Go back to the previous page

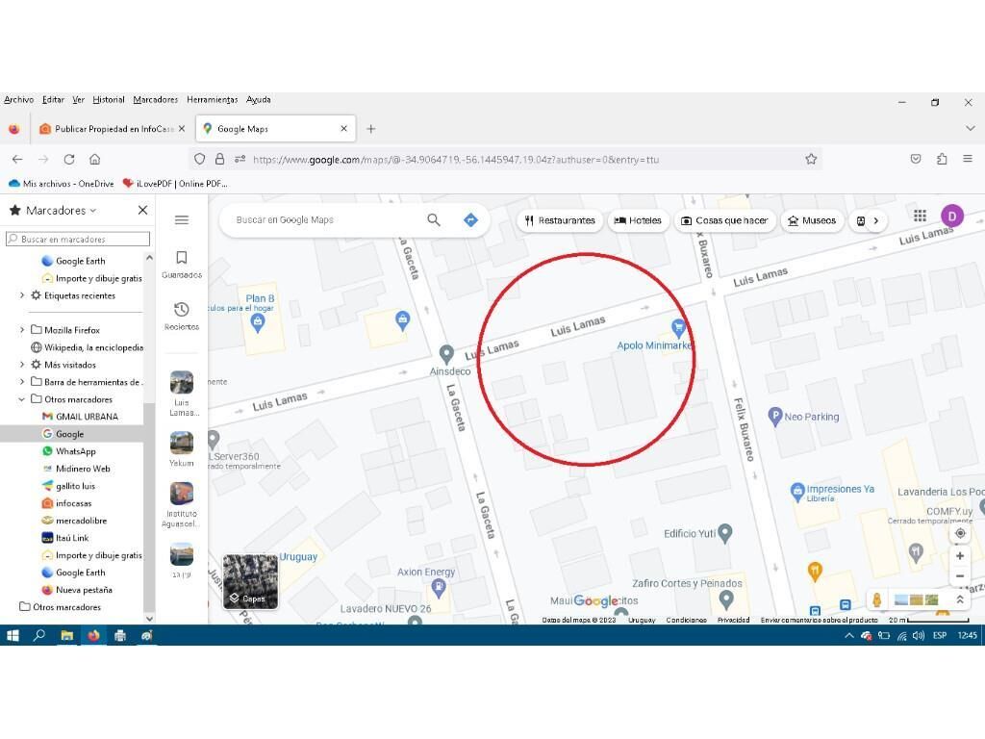(x=17, y=159)
